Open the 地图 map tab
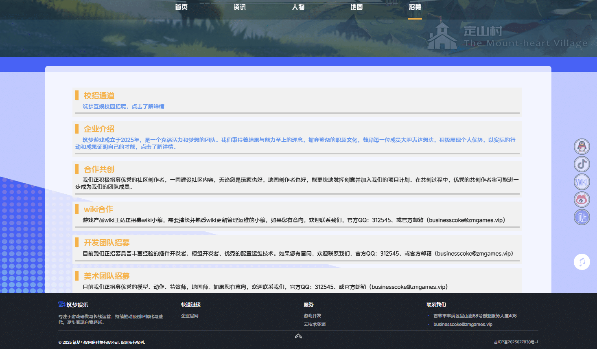597x349 pixels. 356,7
